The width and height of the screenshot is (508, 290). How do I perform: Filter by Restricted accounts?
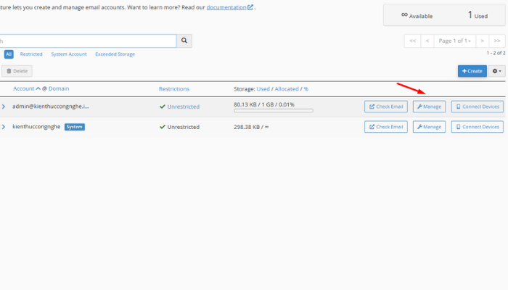pos(31,54)
